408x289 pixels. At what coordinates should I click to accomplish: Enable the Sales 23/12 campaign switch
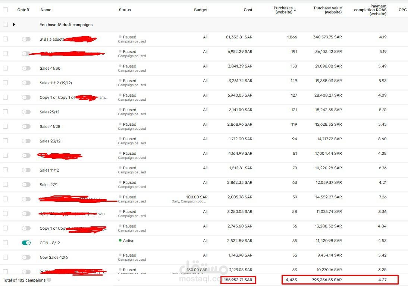(x=26, y=141)
